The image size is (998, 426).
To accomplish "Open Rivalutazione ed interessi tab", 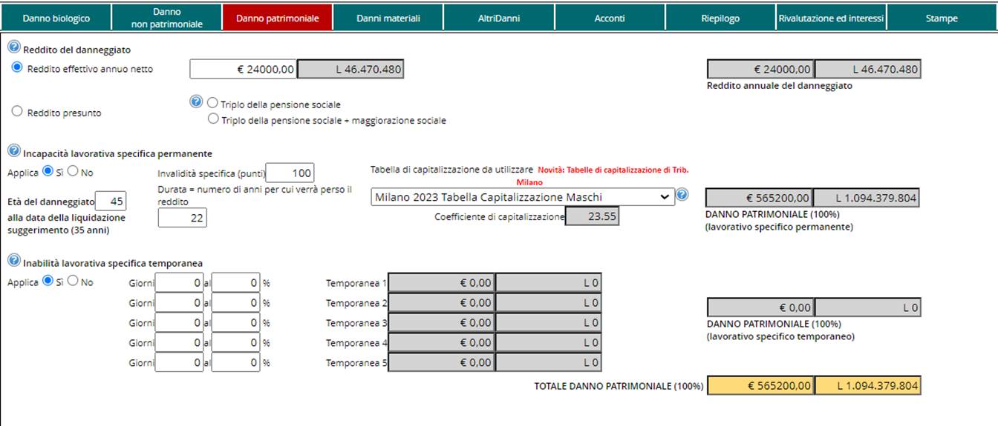I will 831,19.
